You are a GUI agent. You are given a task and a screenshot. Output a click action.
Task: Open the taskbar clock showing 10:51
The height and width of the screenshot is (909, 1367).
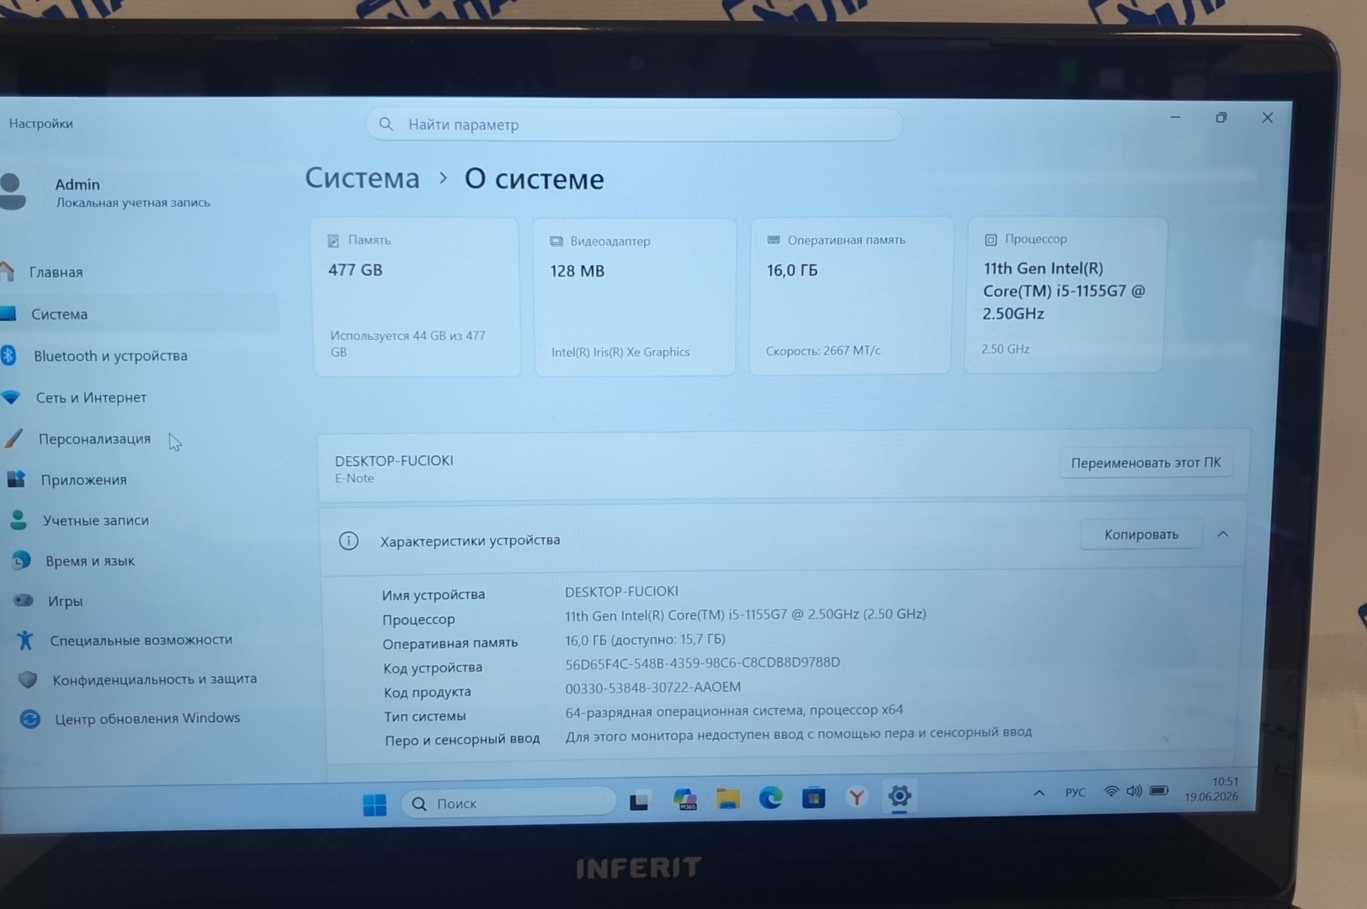point(1212,789)
